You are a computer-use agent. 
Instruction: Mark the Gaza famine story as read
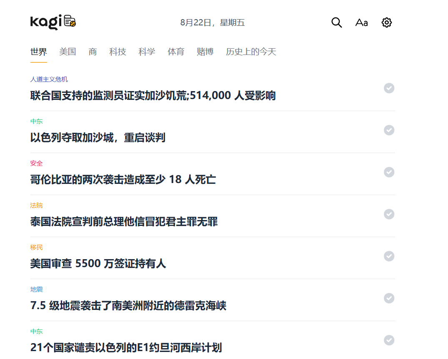pos(389,88)
